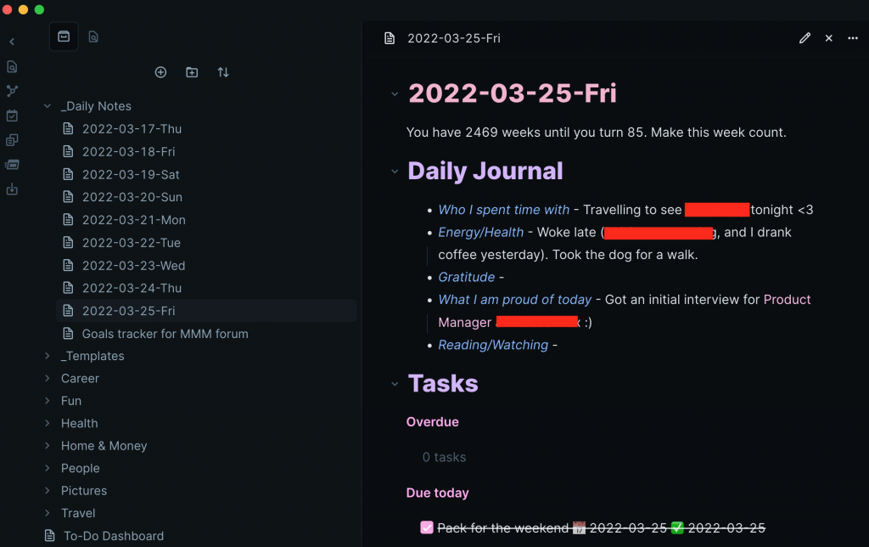Expand the Home & Money folder
Screen dimensions: 869x547
click(x=48, y=445)
